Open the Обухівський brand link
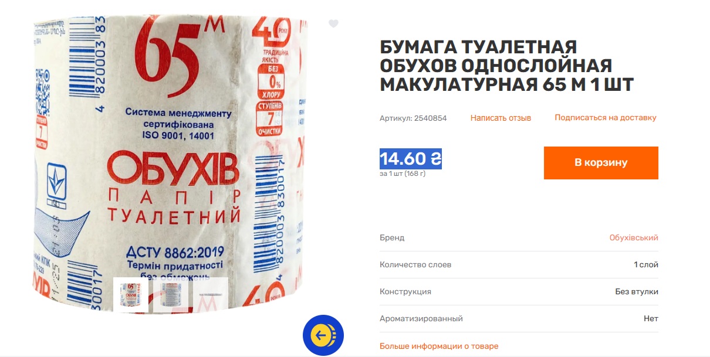 click(x=634, y=238)
